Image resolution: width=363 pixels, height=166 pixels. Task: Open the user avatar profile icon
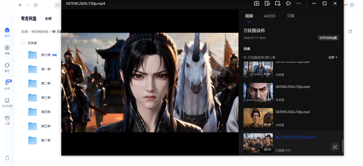pyautogui.click(x=352, y=5)
